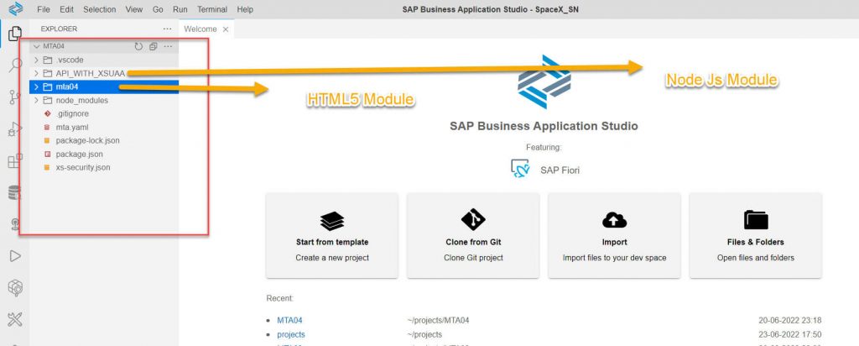Expand the node_modules folder
The image size is (859, 346).
(x=36, y=100)
